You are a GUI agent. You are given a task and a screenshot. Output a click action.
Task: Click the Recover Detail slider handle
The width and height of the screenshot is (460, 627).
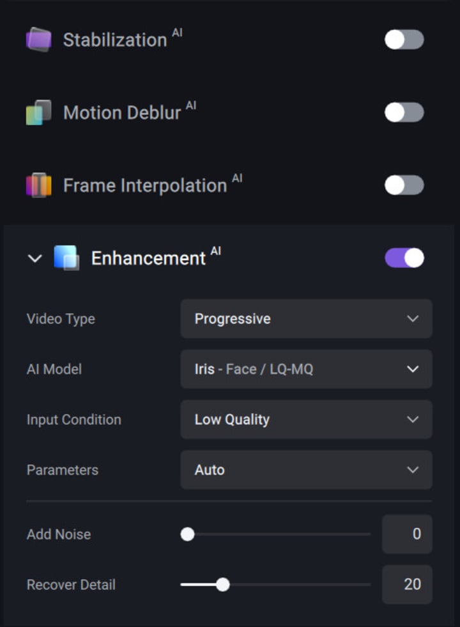(222, 584)
